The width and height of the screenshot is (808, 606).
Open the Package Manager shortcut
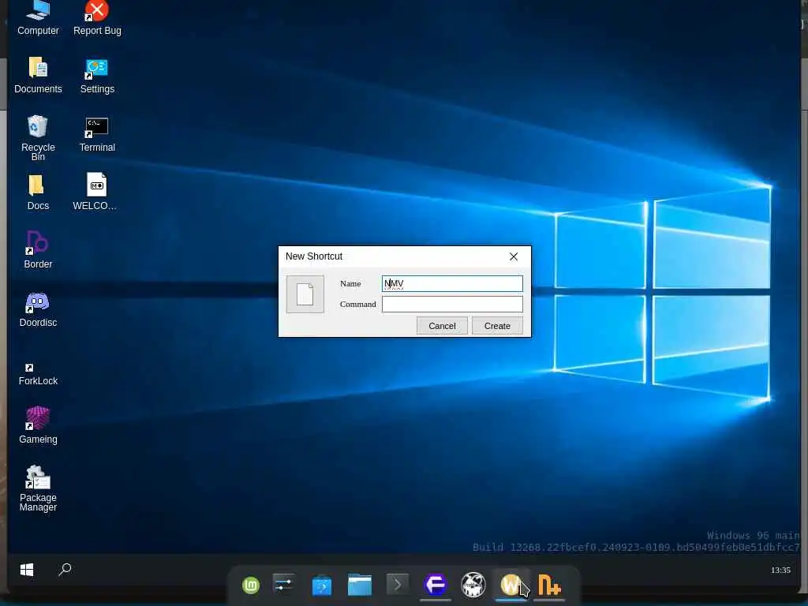[x=38, y=488]
